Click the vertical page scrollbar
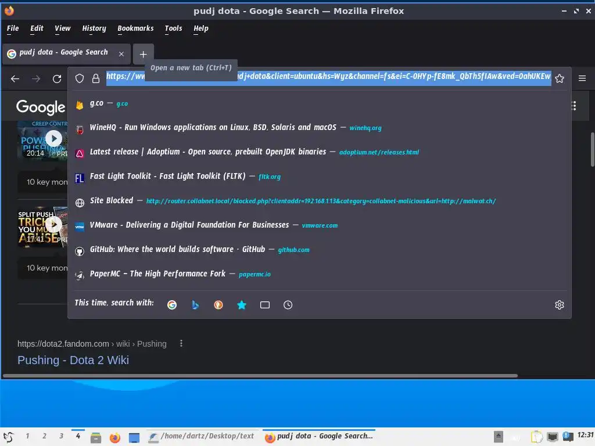The image size is (595, 446). [592, 149]
